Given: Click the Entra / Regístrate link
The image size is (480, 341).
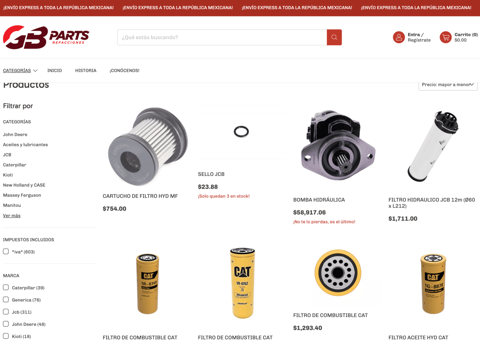Looking at the screenshot, I should 419,37.
